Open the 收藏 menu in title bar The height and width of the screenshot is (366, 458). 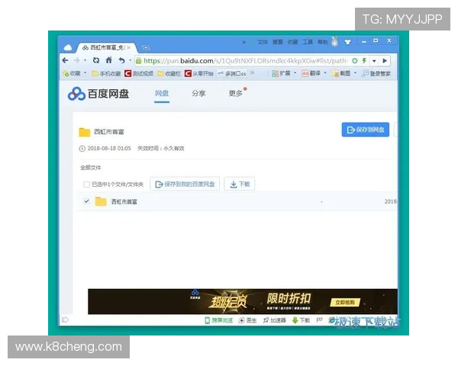click(292, 42)
